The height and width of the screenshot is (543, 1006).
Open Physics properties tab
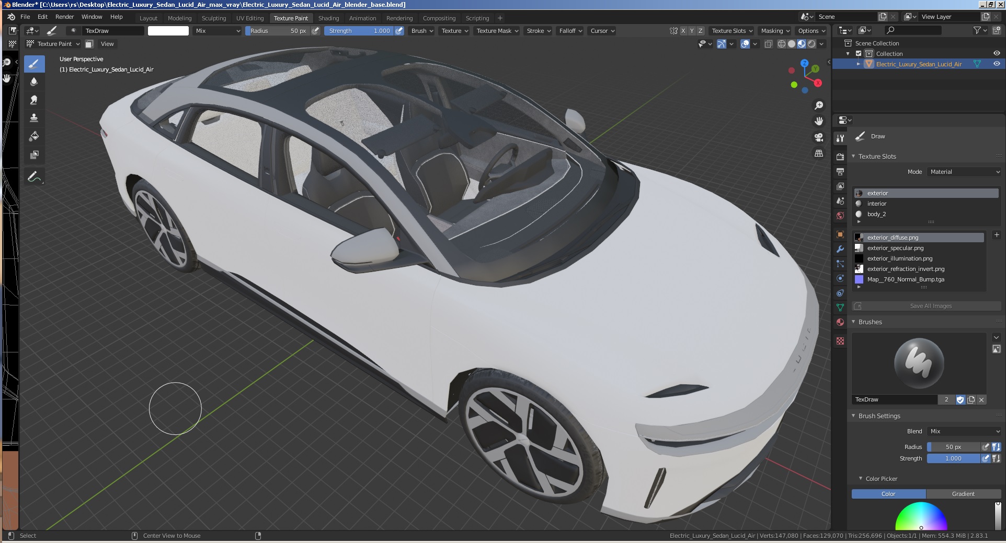click(840, 278)
